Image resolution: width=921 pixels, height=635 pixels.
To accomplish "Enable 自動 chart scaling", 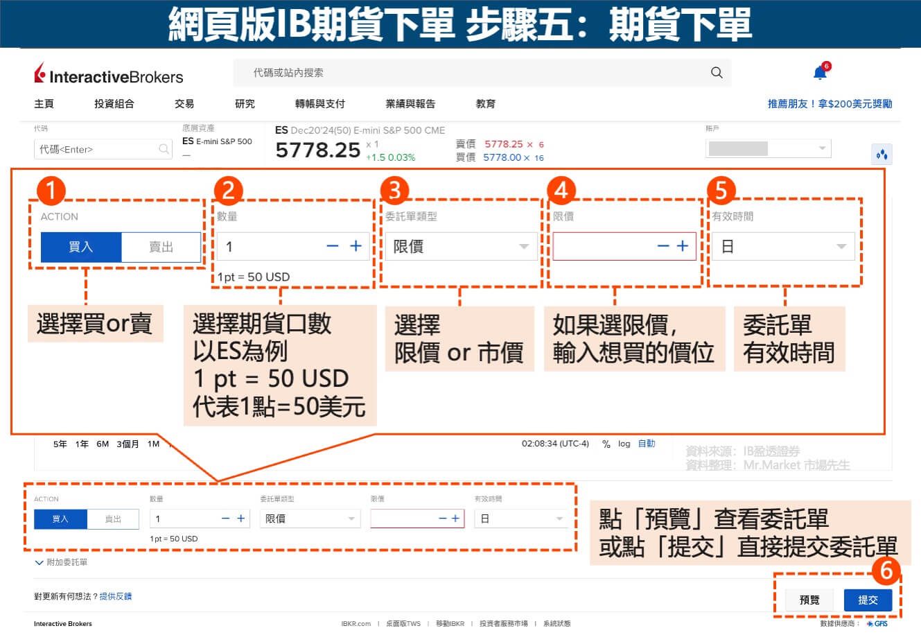I will point(647,444).
